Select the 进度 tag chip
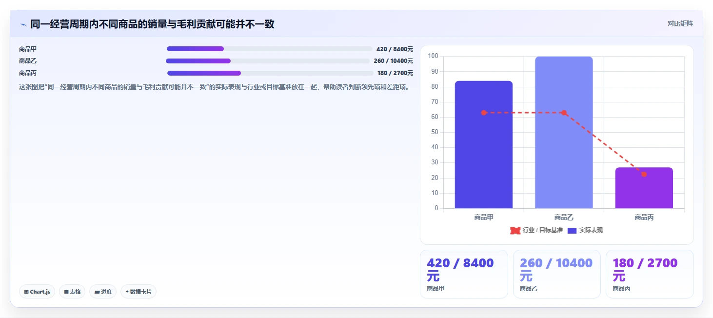Viewport: 713px width, 318px height. click(x=103, y=292)
